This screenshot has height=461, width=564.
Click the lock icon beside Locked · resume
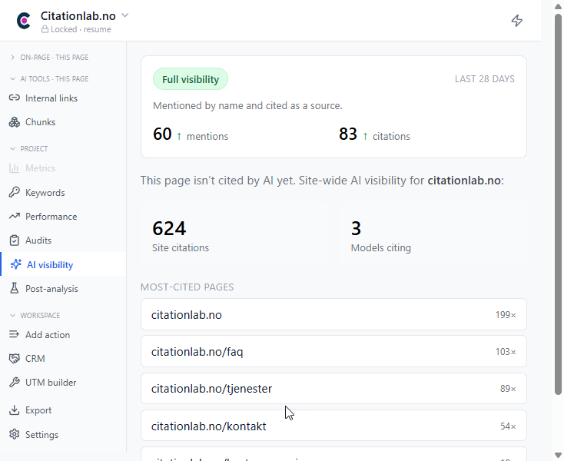45,29
